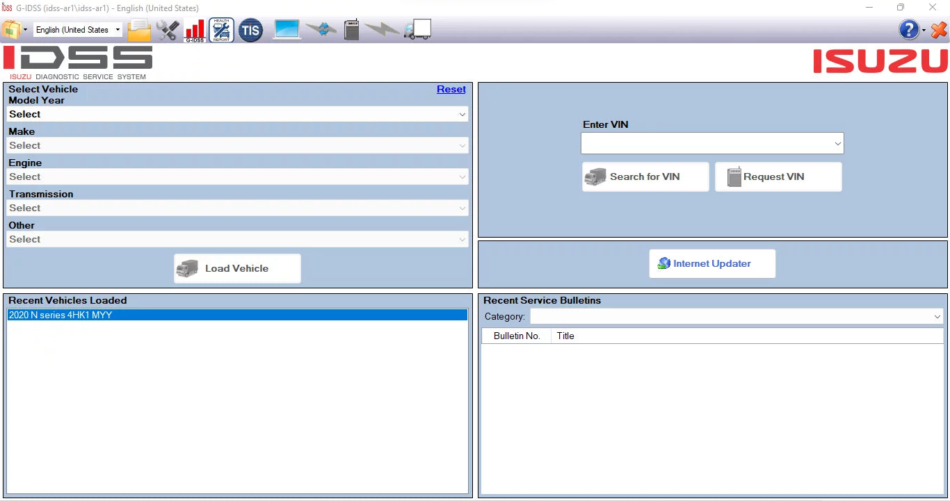Click the handheld scan tool device icon
Viewport: 950px width, 501px height.
coord(351,30)
